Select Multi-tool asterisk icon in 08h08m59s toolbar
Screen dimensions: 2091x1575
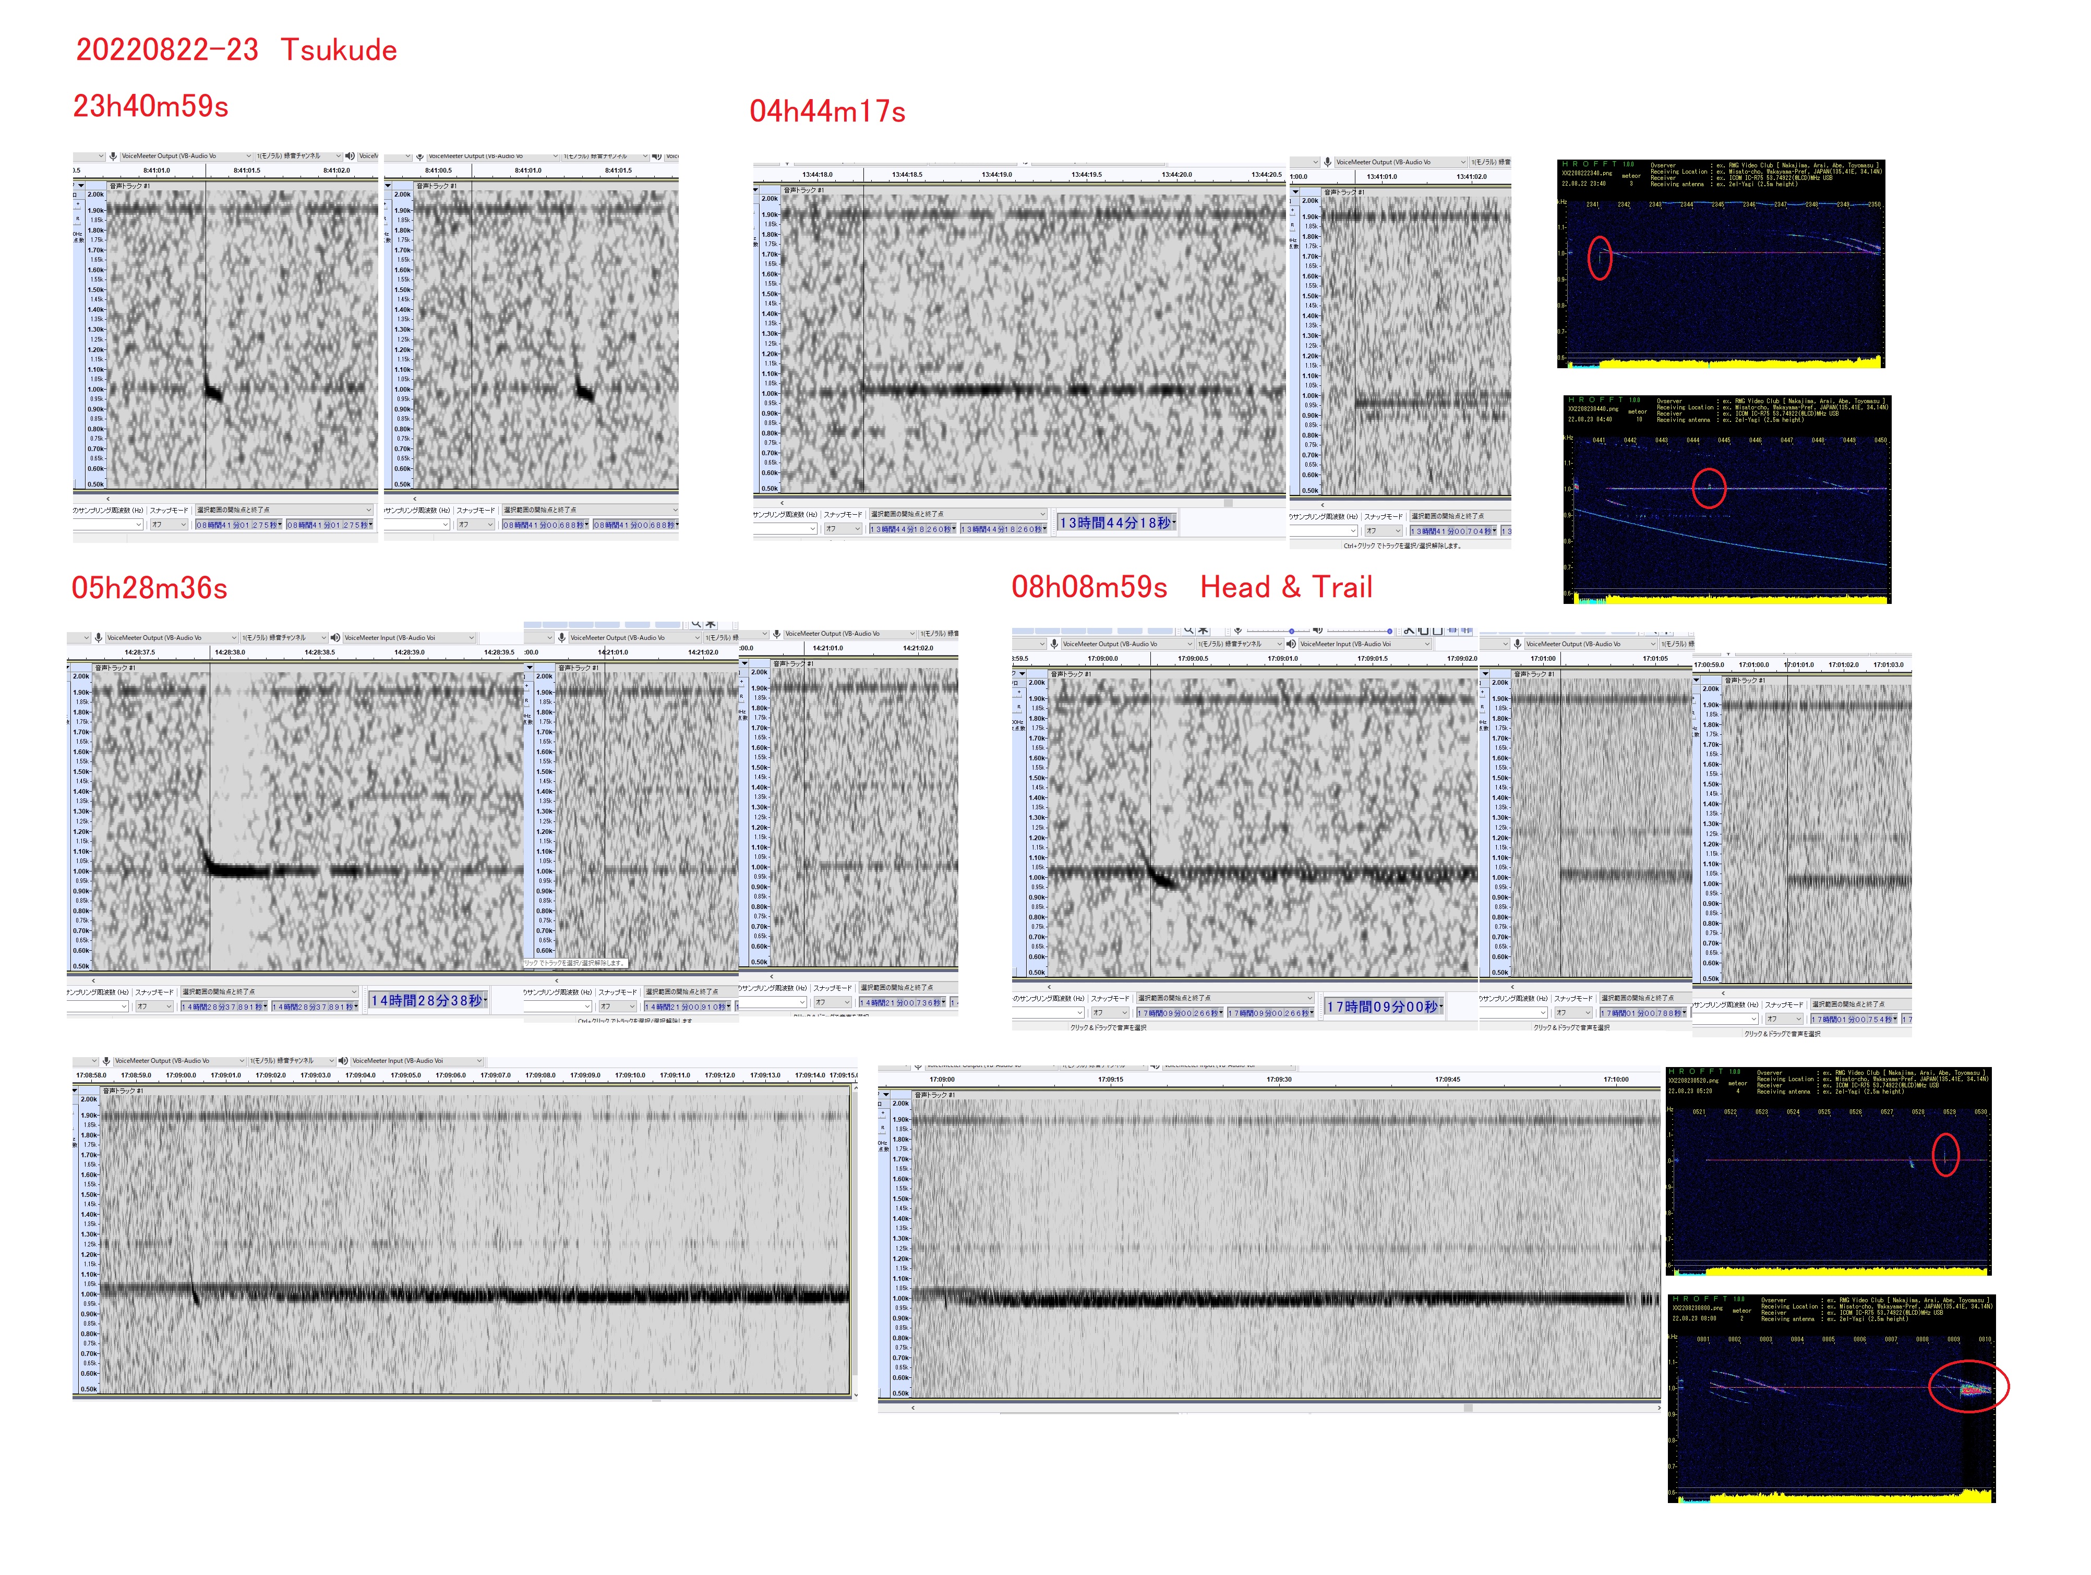point(1204,630)
